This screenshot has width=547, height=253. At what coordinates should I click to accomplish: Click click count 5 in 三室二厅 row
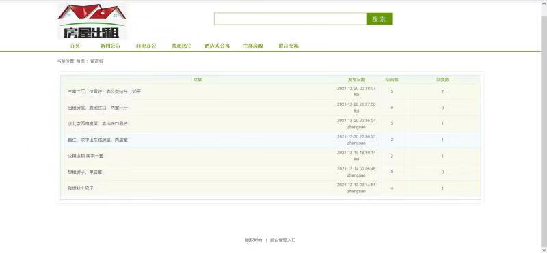[392, 91]
